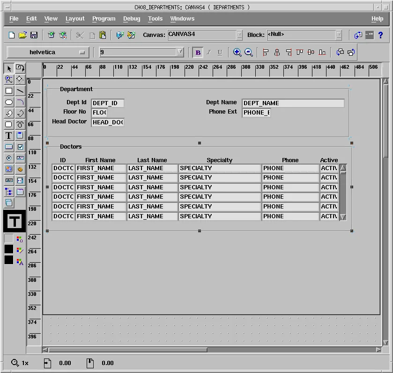Open the Program menu

click(104, 19)
